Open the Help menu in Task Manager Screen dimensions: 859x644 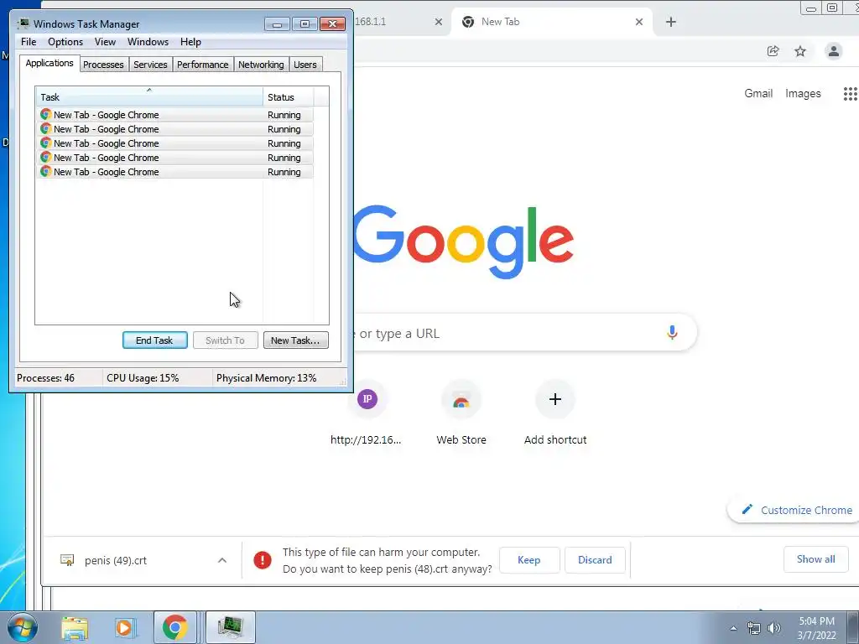[x=190, y=42]
